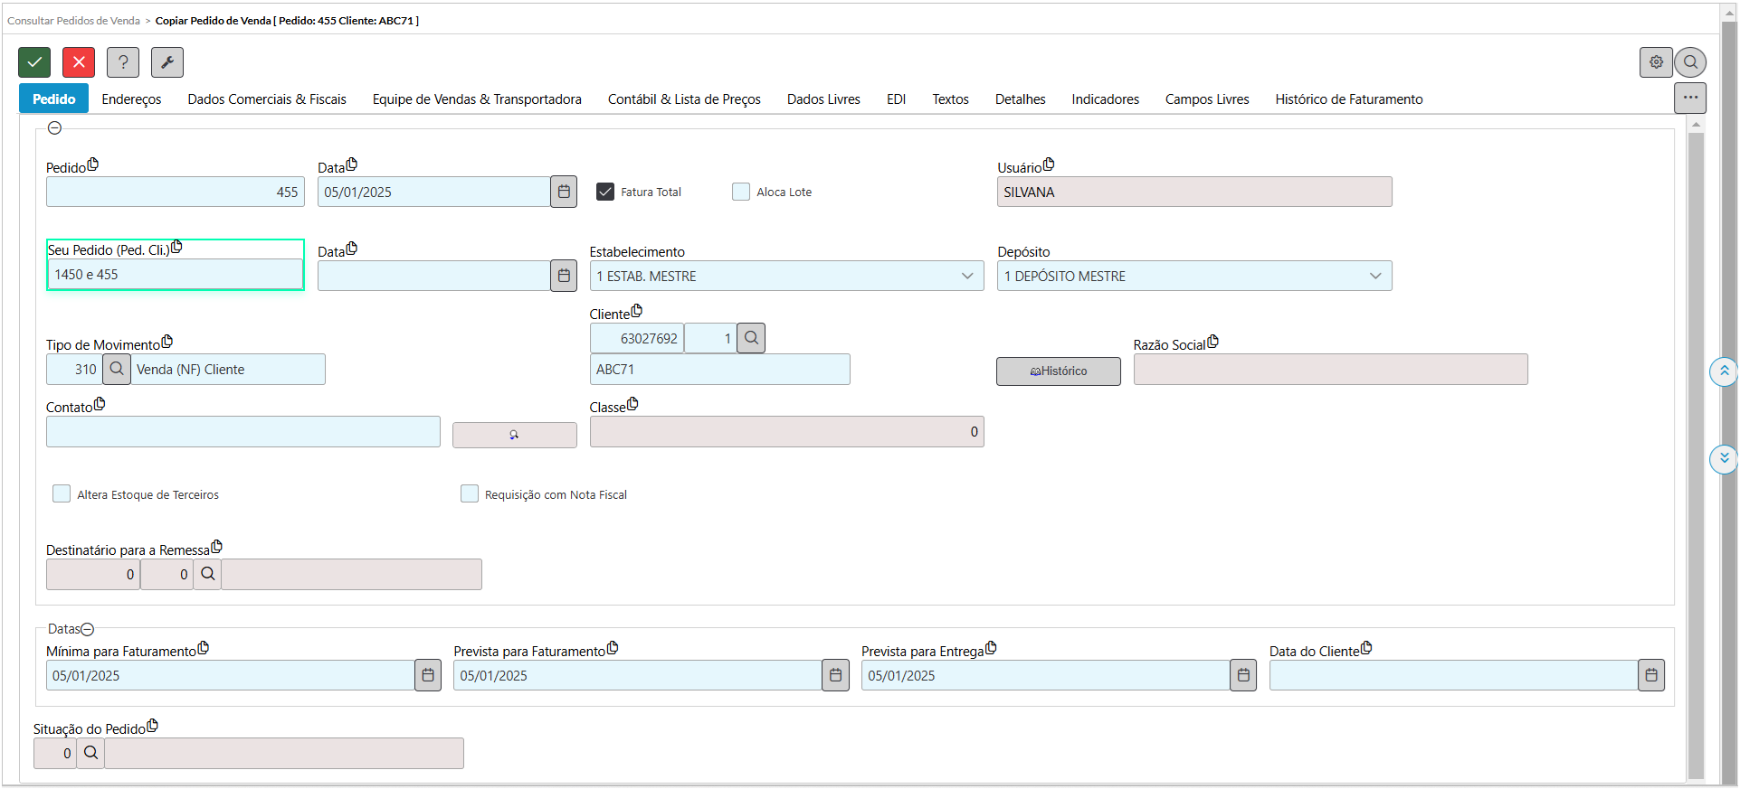Click the wrench tools icon

[167, 62]
